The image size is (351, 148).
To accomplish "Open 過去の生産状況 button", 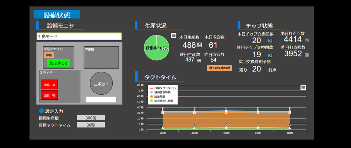I will 219,68.
